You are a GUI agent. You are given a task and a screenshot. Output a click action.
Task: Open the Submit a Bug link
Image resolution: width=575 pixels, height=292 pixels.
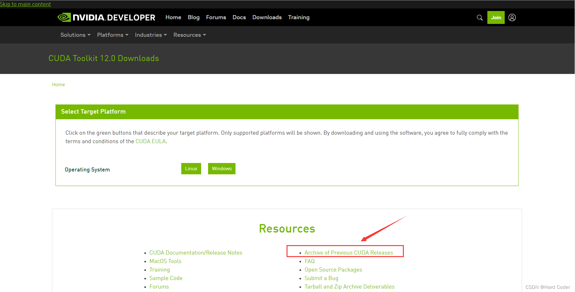321,278
